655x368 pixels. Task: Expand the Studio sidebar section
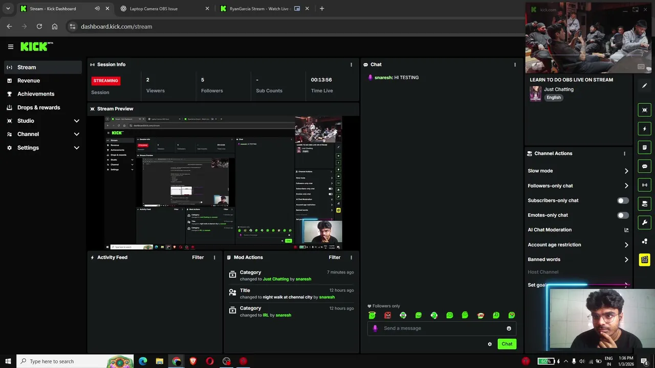(x=76, y=121)
